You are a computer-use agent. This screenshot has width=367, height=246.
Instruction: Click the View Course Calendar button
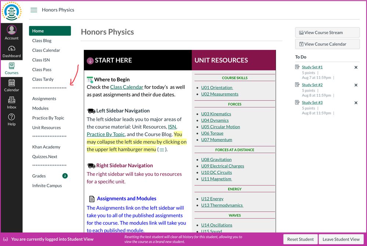click(x=327, y=44)
